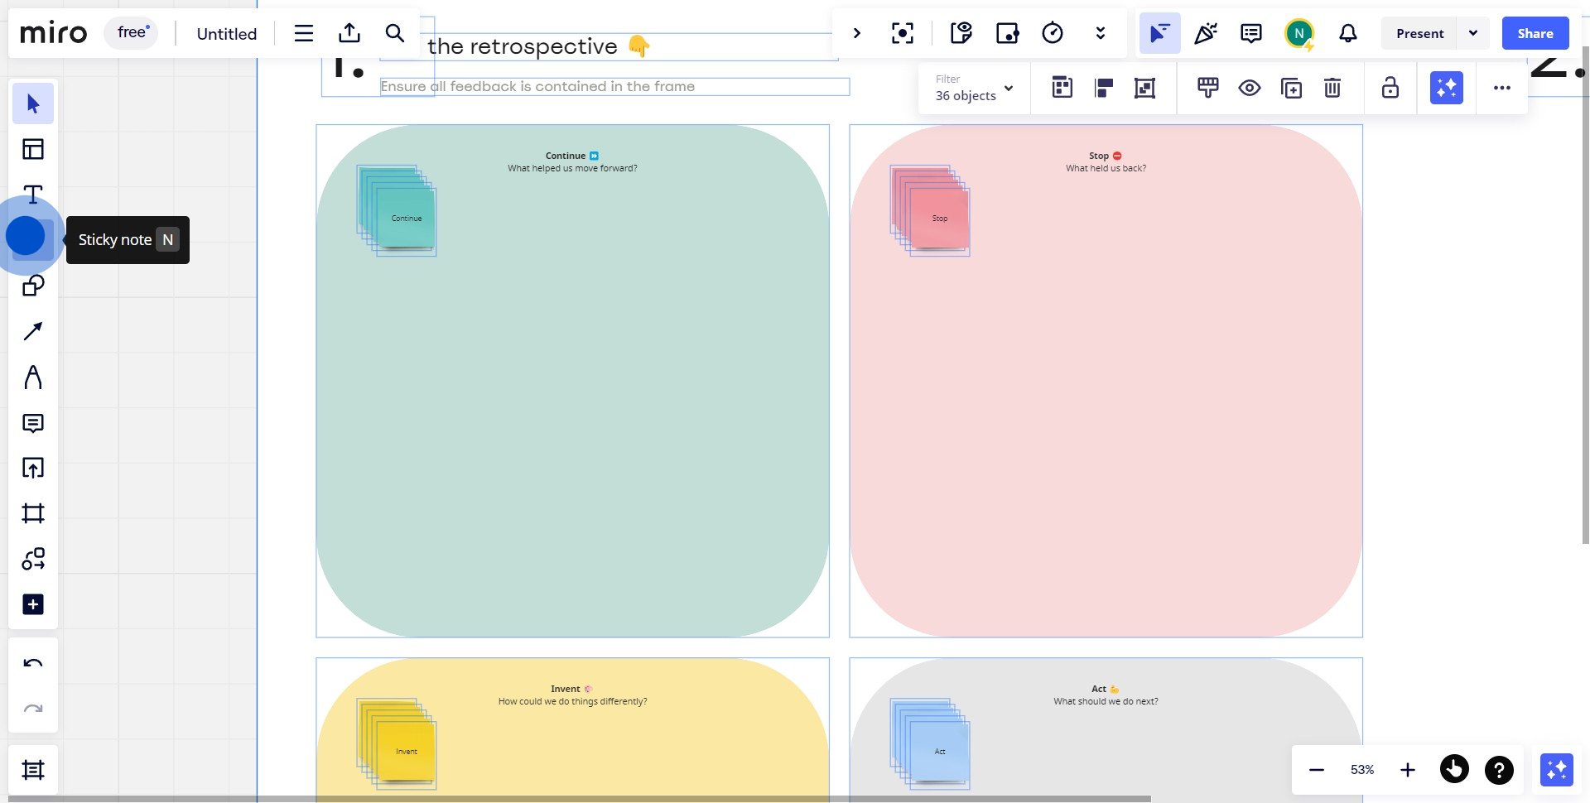Image resolution: width=1590 pixels, height=803 pixels.
Task: Redo the last action
Action: 33,709
